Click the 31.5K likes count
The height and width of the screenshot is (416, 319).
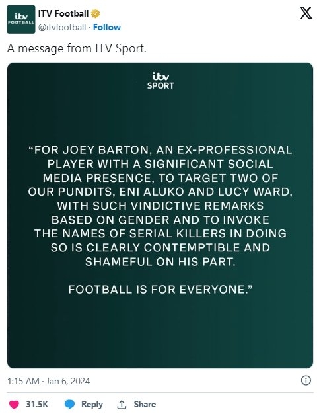(37, 404)
